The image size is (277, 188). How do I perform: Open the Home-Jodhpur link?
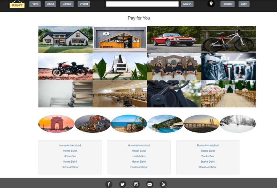click(x=70, y=167)
